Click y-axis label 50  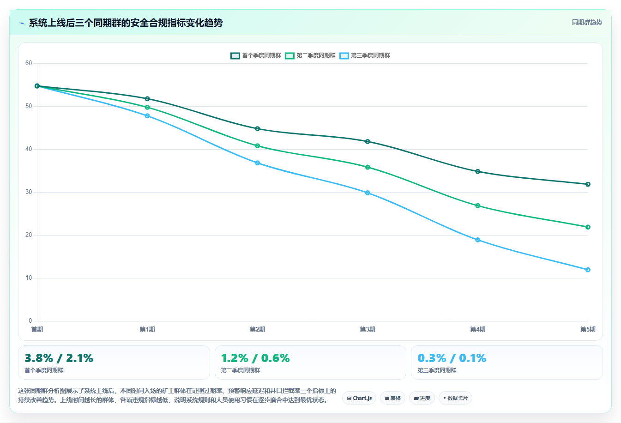pos(29,106)
